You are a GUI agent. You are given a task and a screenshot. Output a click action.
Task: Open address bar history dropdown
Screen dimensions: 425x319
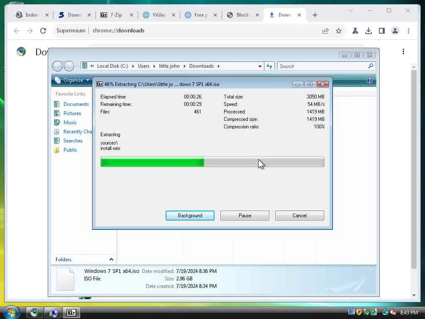pyautogui.click(x=260, y=66)
